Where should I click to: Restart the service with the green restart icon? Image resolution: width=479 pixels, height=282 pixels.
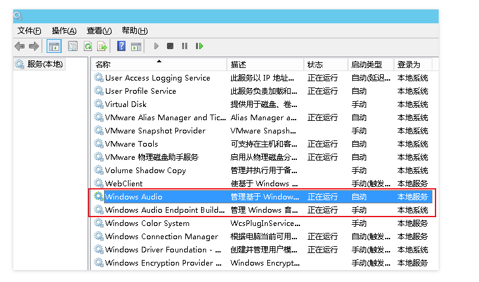point(199,46)
